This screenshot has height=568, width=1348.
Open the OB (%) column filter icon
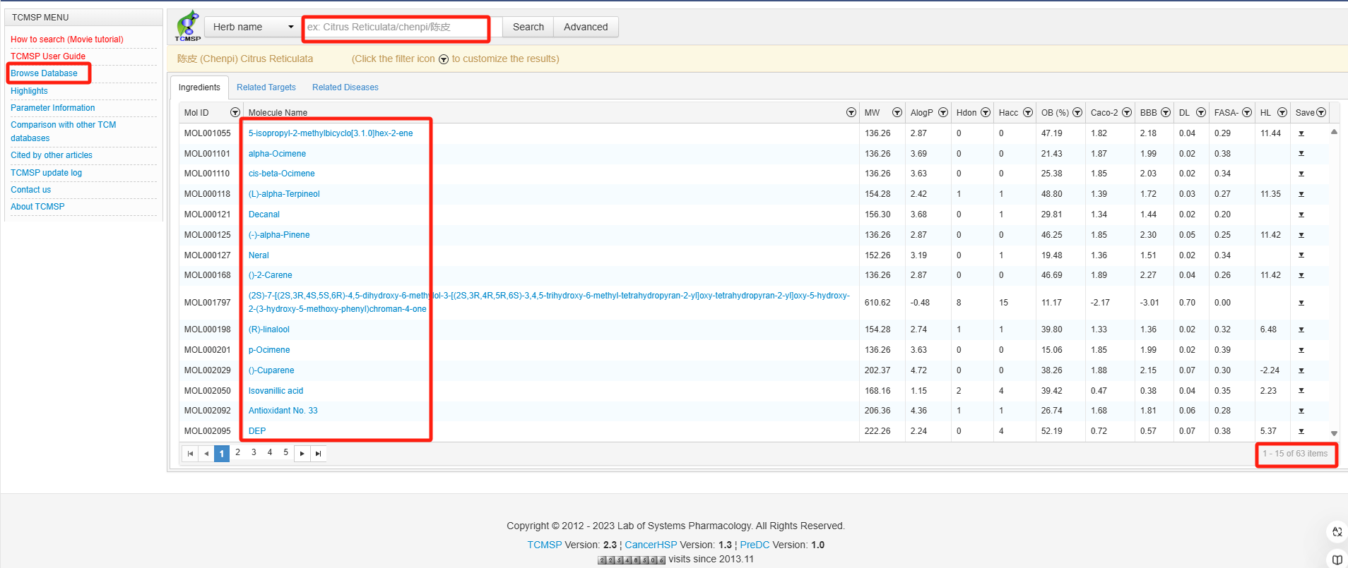(x=1077, y=112)
